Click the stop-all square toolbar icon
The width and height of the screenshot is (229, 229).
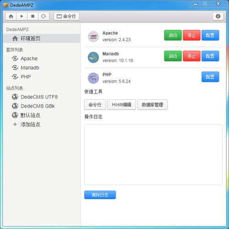coord(33,16)
